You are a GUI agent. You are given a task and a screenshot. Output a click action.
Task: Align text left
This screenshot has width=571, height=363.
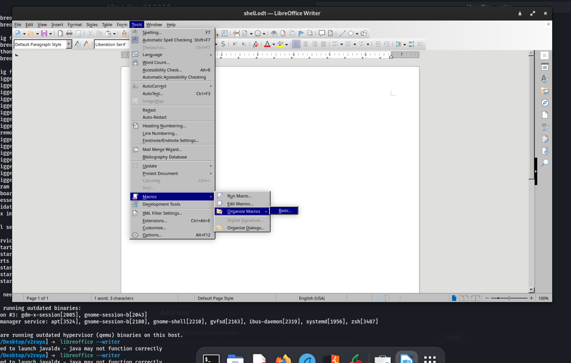pos(296,44)
